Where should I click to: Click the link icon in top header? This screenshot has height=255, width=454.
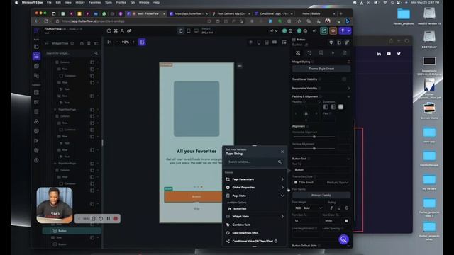(129, 30)
